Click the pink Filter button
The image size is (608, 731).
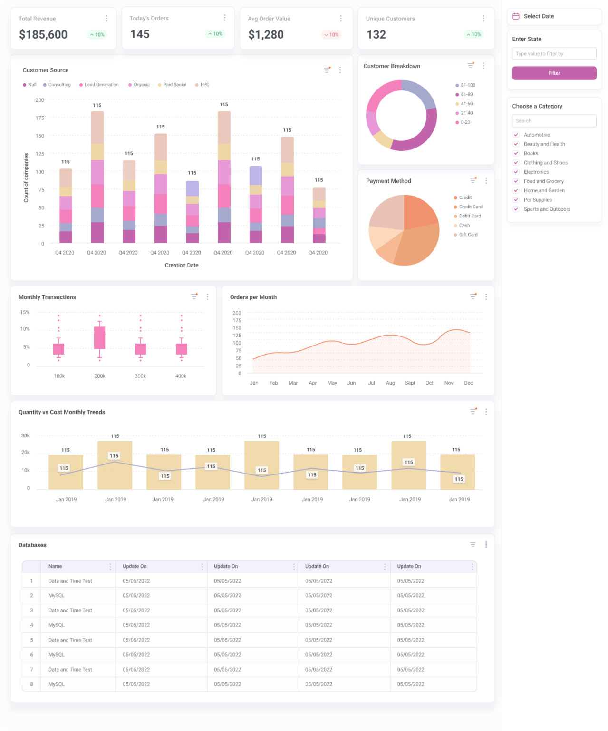pos(554,73)
